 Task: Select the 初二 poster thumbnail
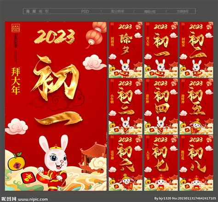pos(196,50)
